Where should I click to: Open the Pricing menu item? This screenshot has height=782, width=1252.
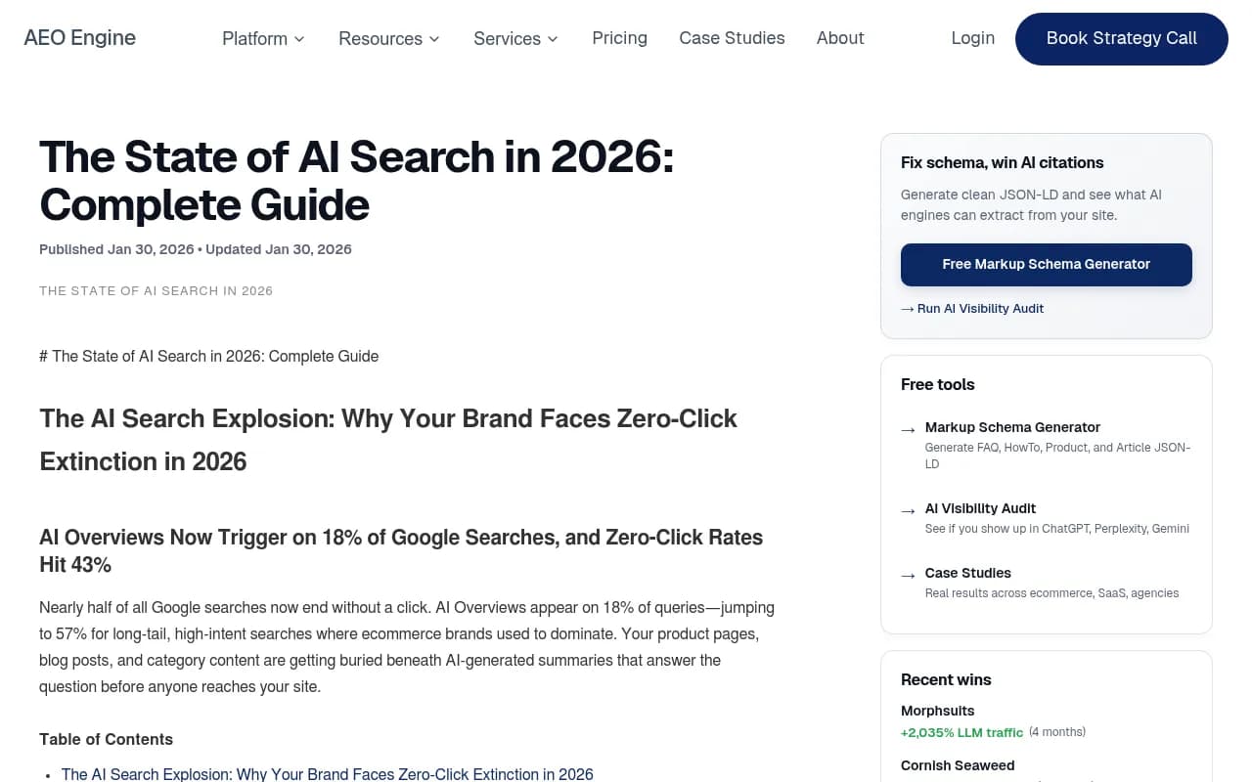click(619, 38)
